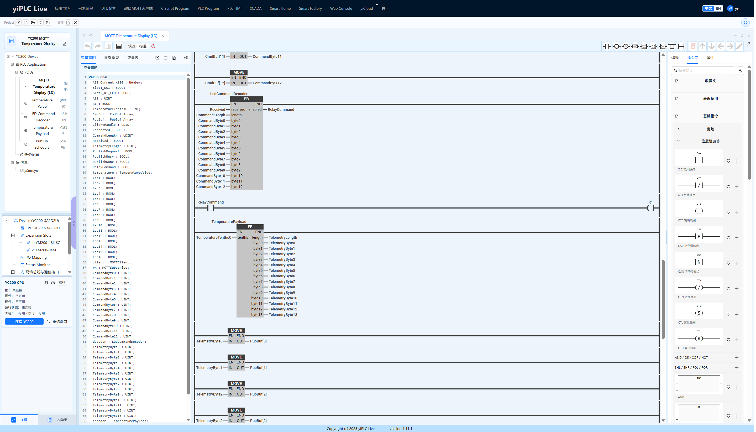Expand the 常规 instruction category
756x432 pixels.
pyautogui.click(x=678, y=129)
